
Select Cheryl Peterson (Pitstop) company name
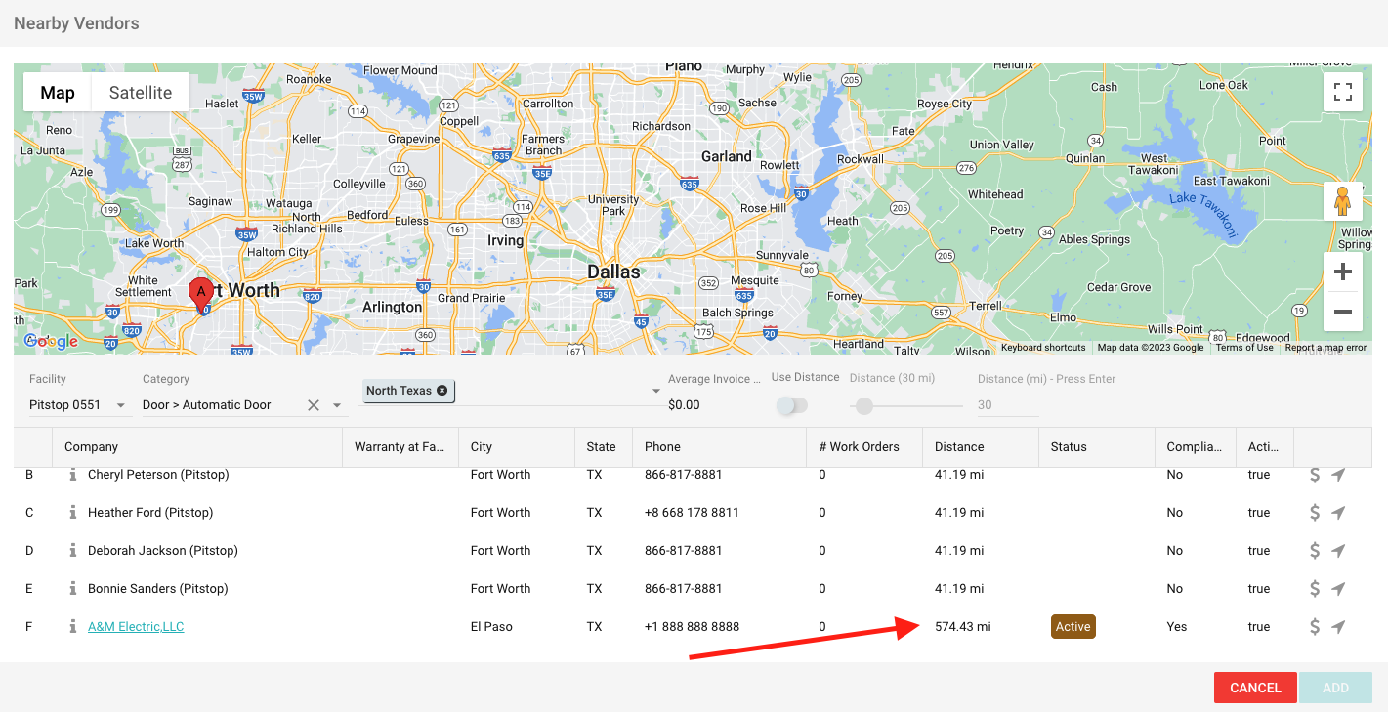click(x=158, y=475)
